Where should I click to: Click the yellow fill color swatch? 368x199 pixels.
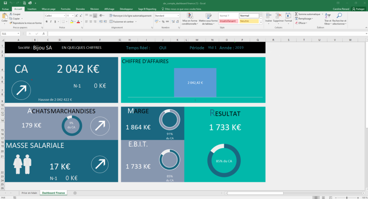(72, 22)
